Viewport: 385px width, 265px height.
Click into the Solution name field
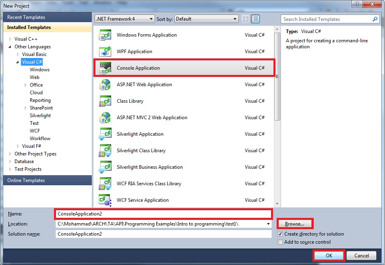tap(164, 234)
